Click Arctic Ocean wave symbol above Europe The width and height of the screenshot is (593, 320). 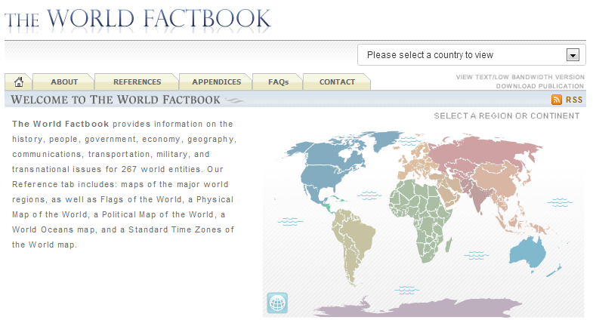(x=409, y=141)
